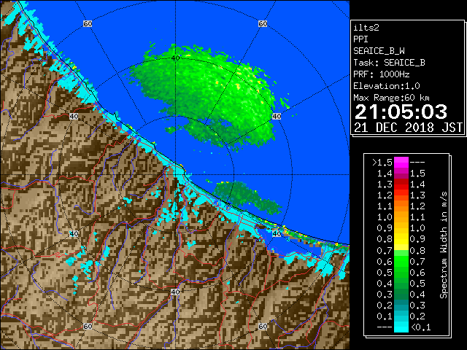Click the radar center where range rings converge
467x350 pixels.
click(175, 175)
